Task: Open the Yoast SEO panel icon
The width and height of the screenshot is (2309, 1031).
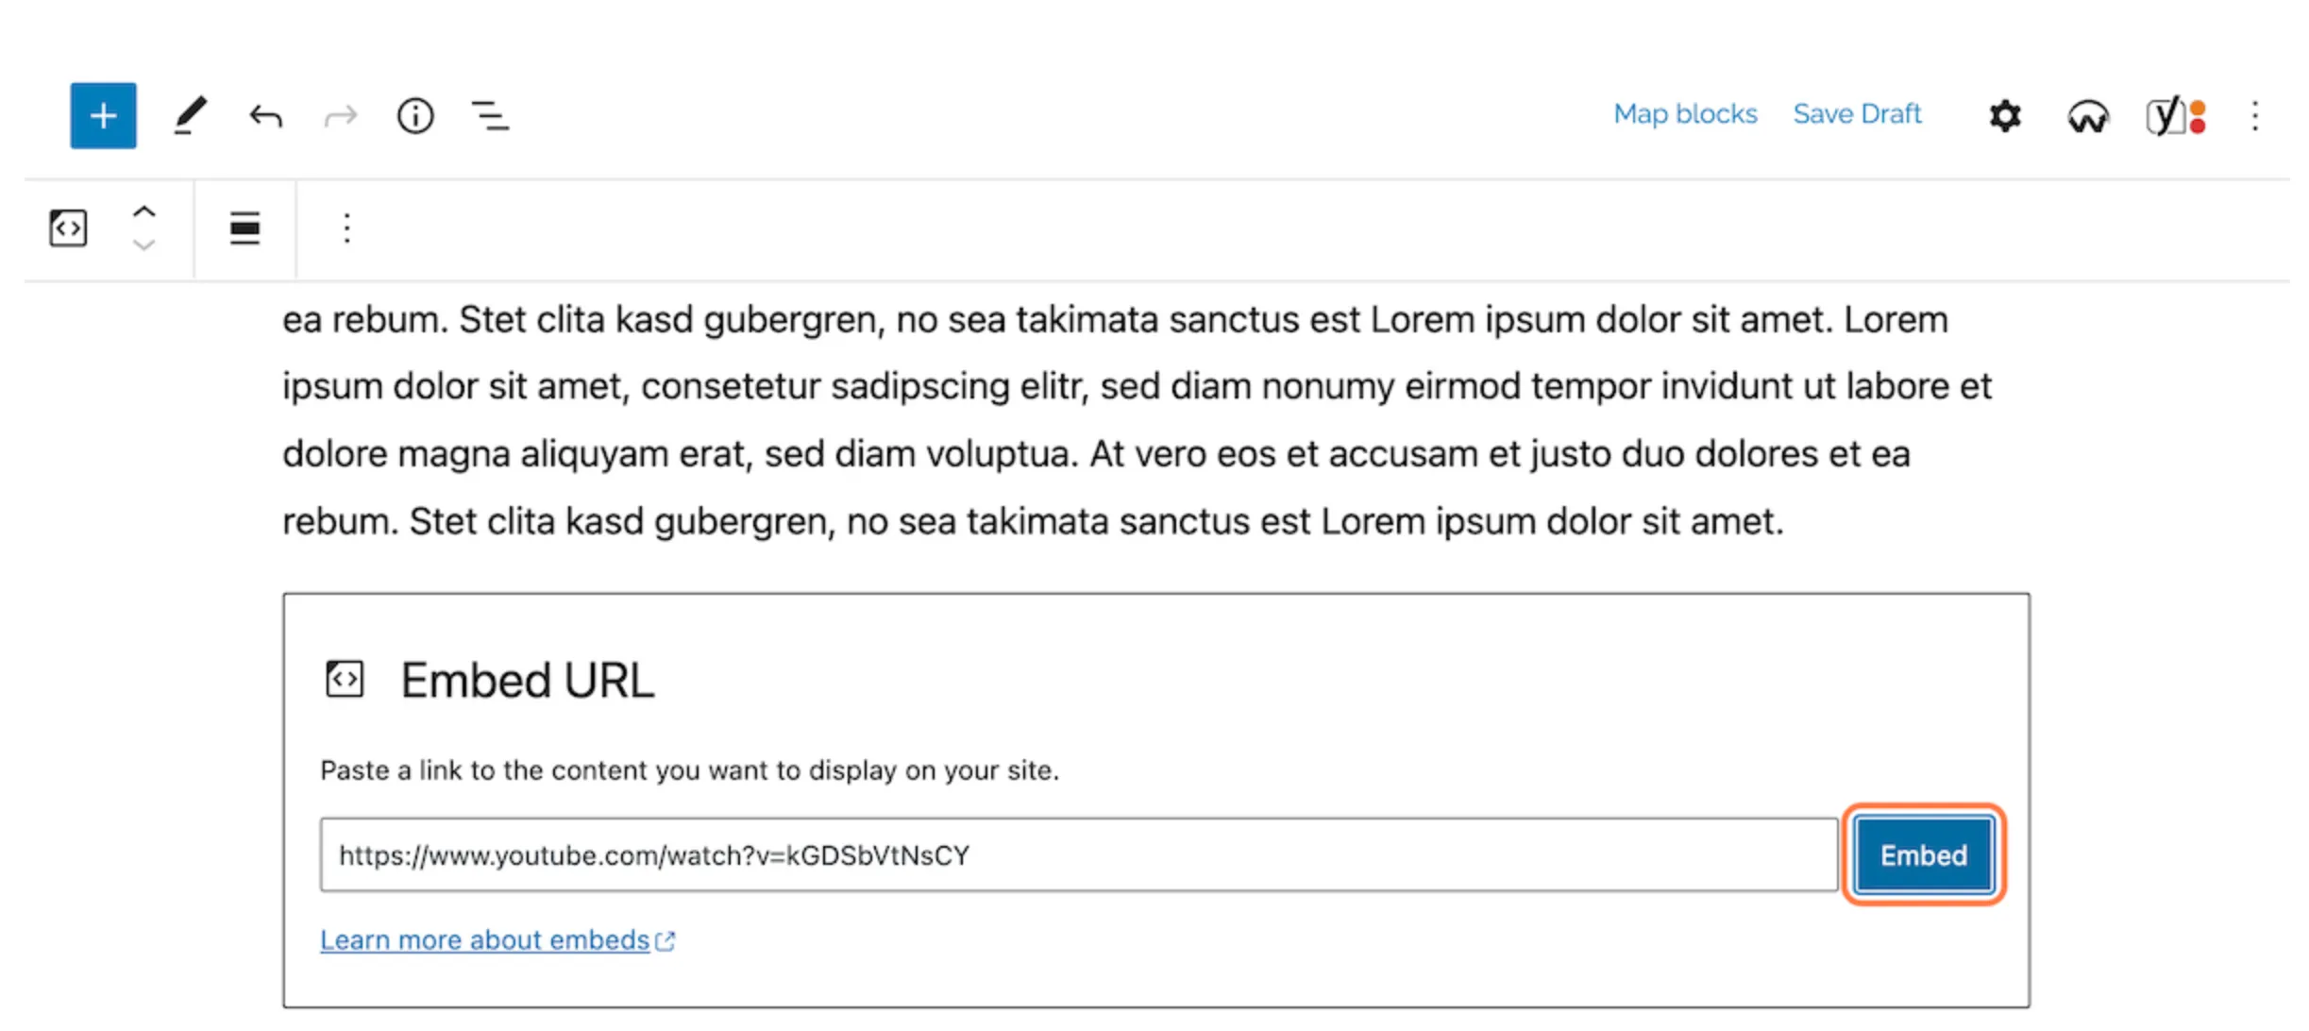Action: (2175, 116)
